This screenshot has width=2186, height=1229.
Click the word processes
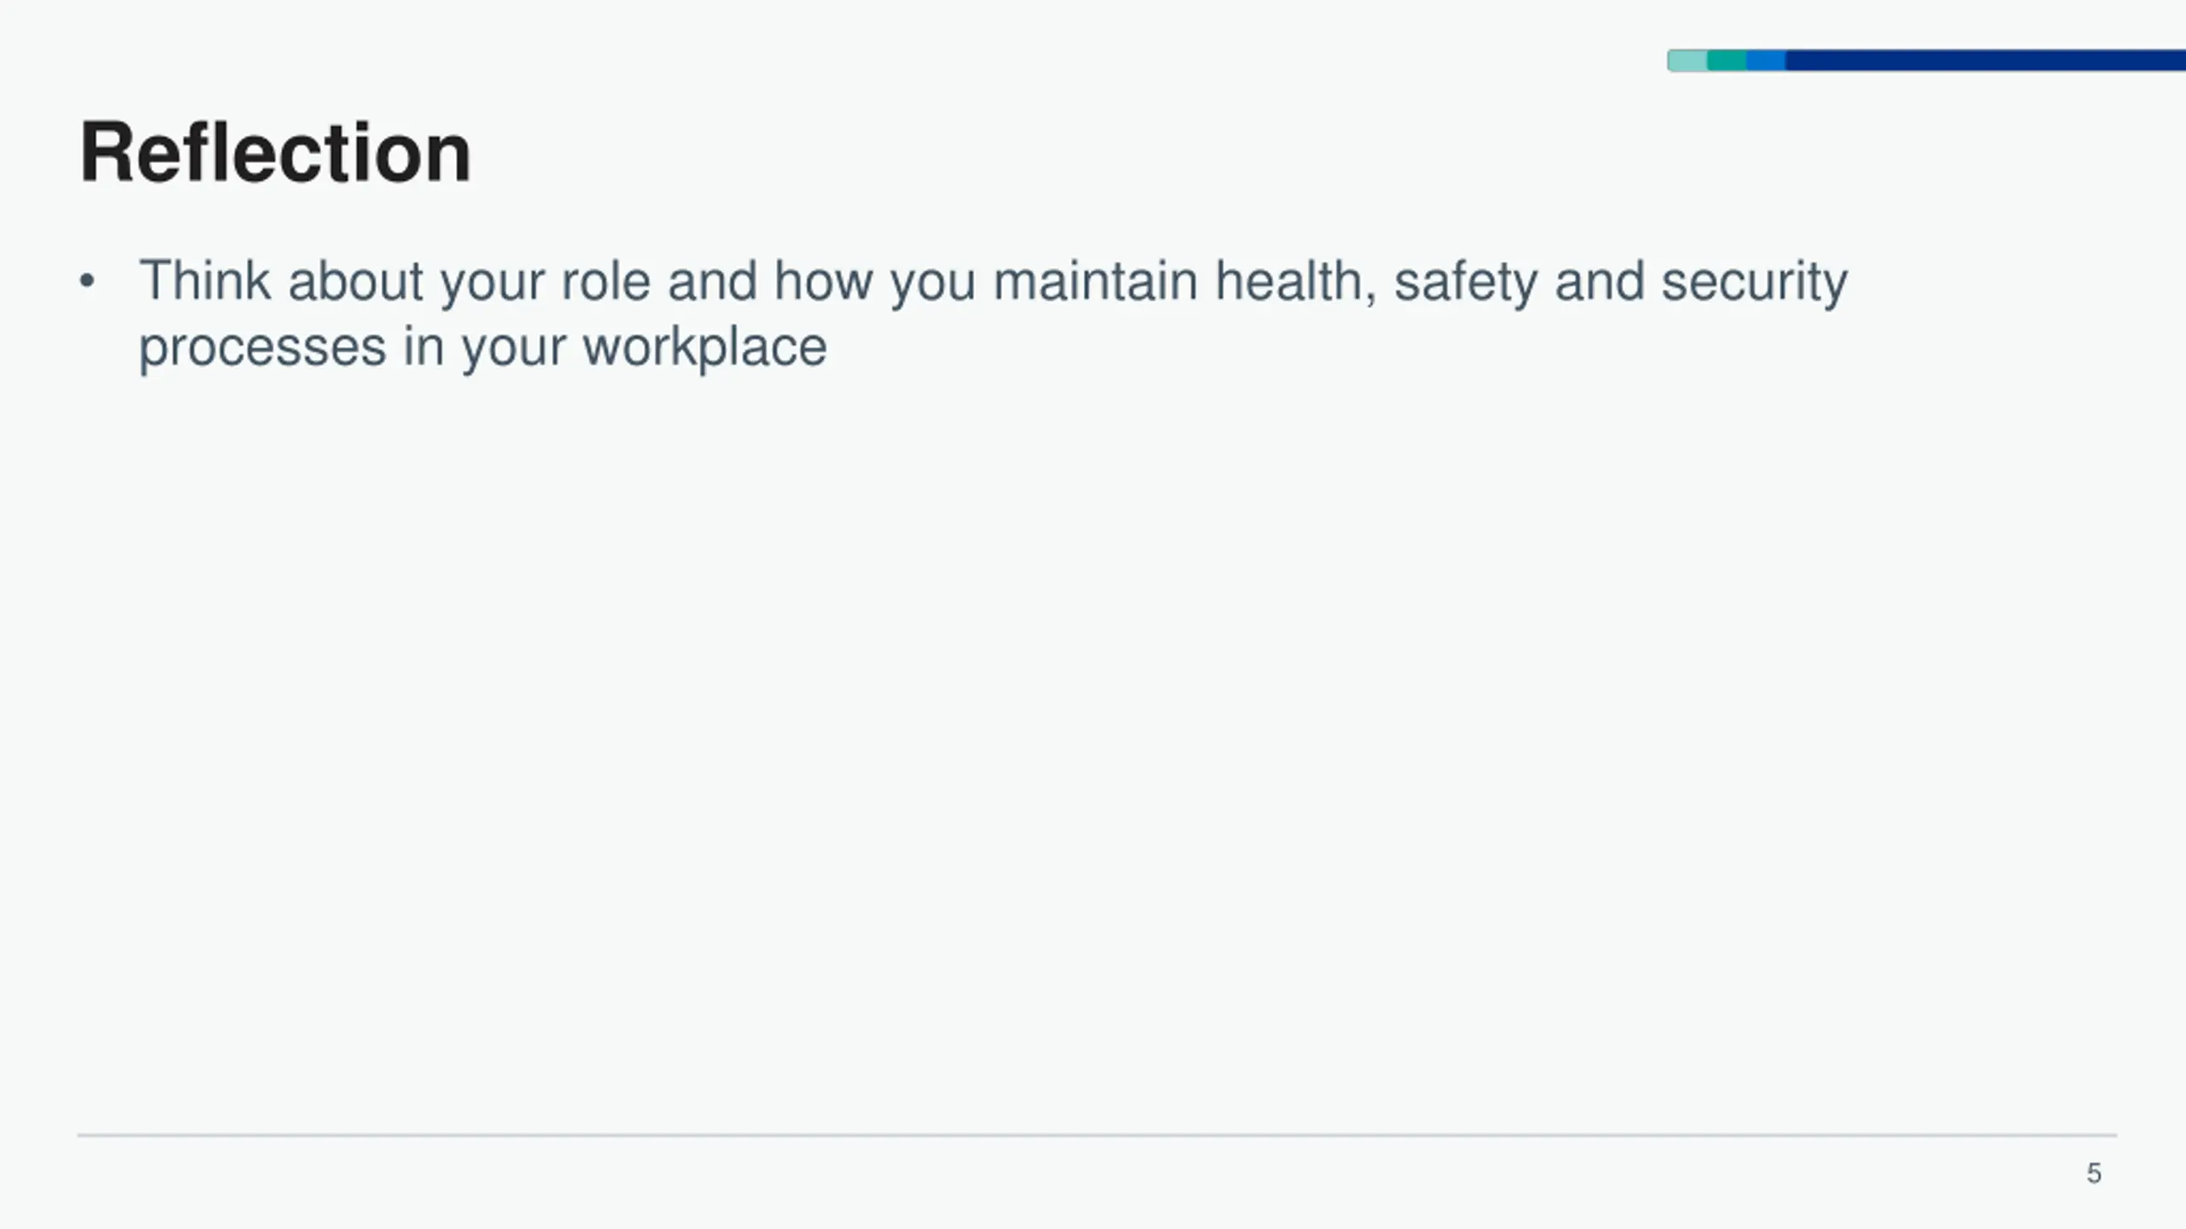tap(262, 350)
